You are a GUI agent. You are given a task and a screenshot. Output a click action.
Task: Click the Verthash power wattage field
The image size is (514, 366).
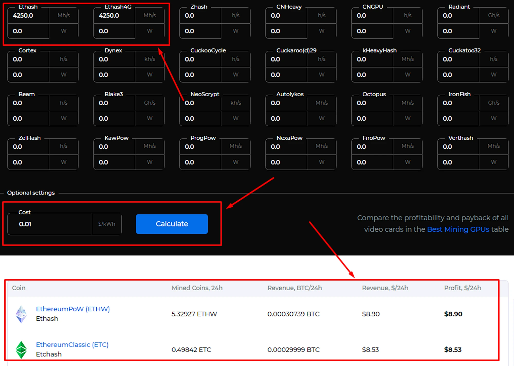click(458, 162)
